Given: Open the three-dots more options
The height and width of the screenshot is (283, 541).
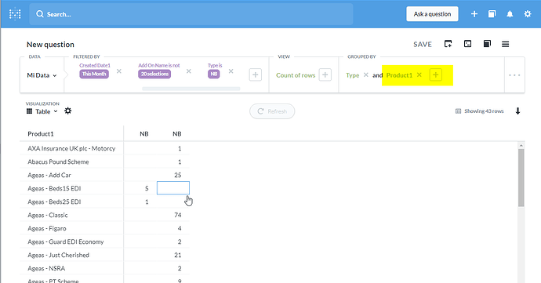Looking at the screenshot, I should coord(514,75).
